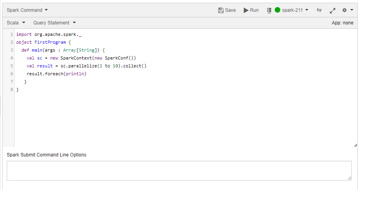
Task: Click line 1 import org.apache.spark._
Action: (x=49, y=34)
